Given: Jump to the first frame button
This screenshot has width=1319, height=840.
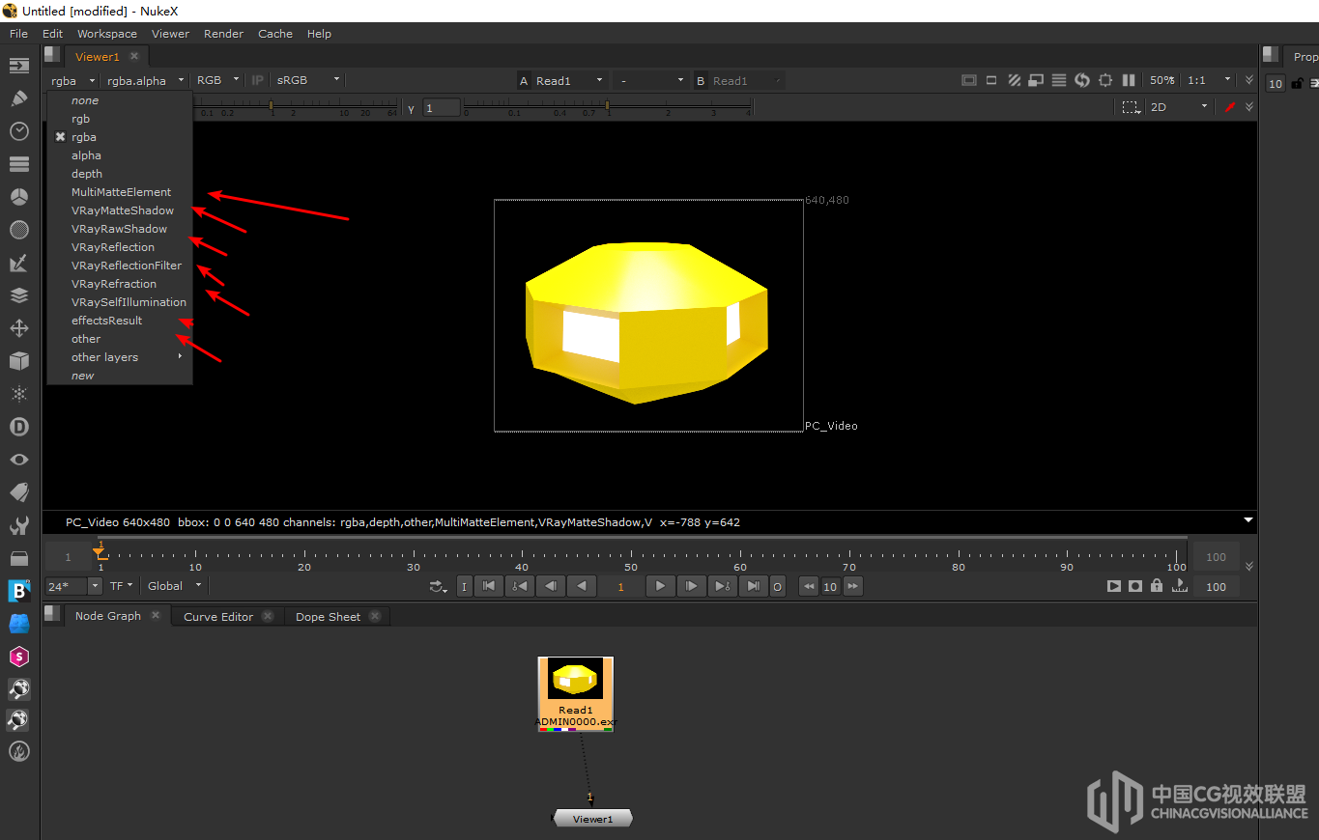Looking at the screenshot, I should coord(489,586).
